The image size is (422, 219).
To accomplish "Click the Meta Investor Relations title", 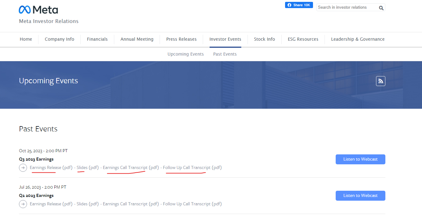I will [49, 21].
